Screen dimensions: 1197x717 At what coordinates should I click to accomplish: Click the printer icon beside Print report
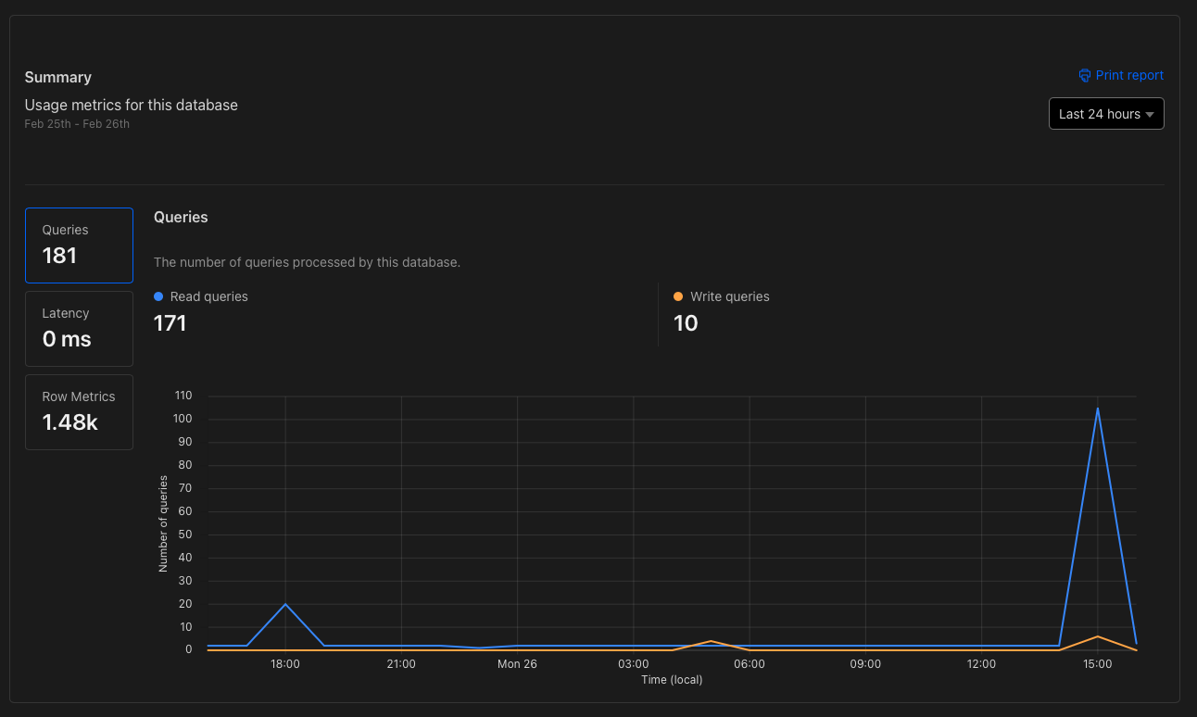tap(1084, 75)
